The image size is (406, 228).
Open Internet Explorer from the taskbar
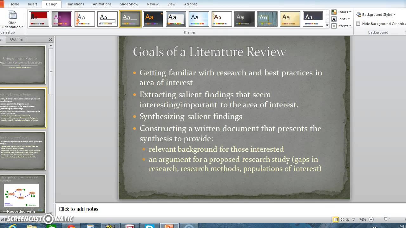click(12, 226)
